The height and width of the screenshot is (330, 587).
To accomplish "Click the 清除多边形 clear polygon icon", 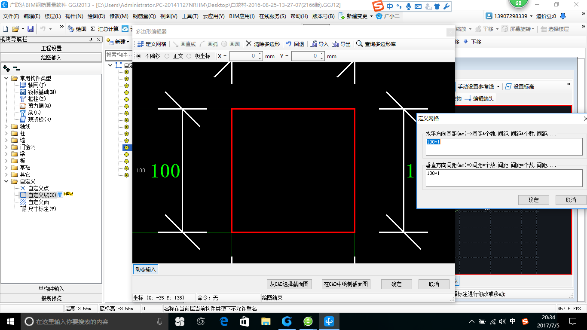I will tap(249, 44).
